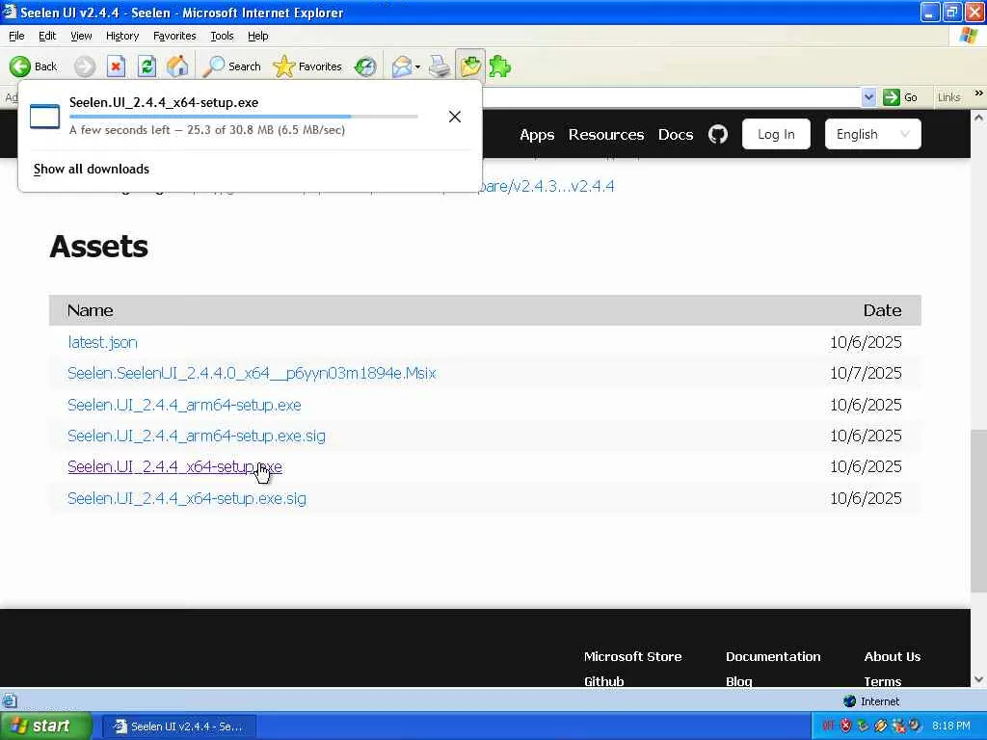Viewport: 987px width, 740px height.
Task: Click the Windows Start button
Action: tap(45, 726)
